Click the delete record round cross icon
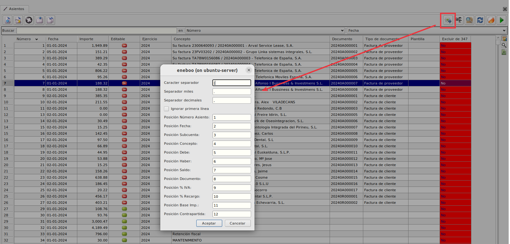 point(29,20)
